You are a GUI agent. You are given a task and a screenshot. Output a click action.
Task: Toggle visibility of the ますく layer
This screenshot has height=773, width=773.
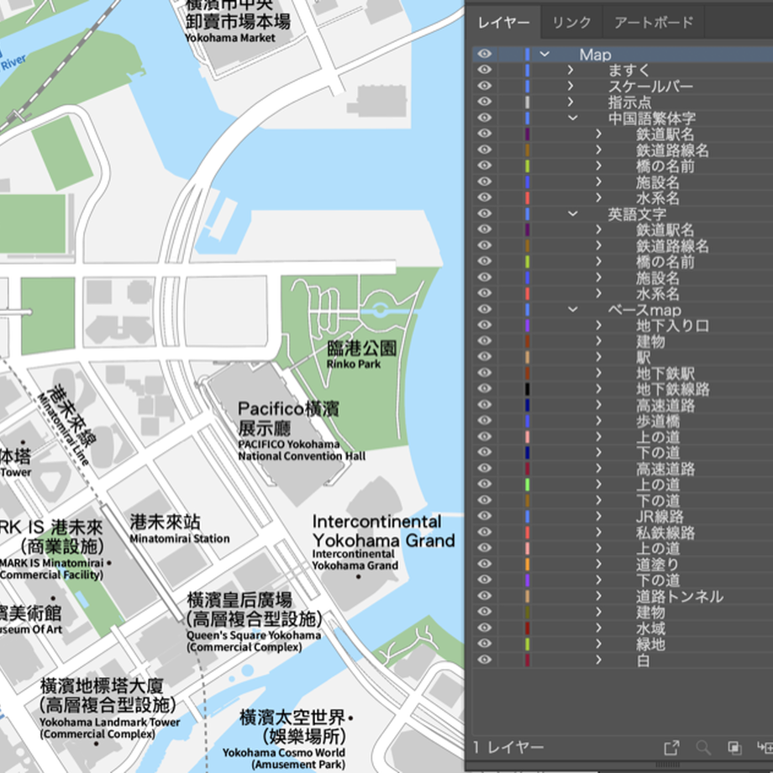[485, 70]
